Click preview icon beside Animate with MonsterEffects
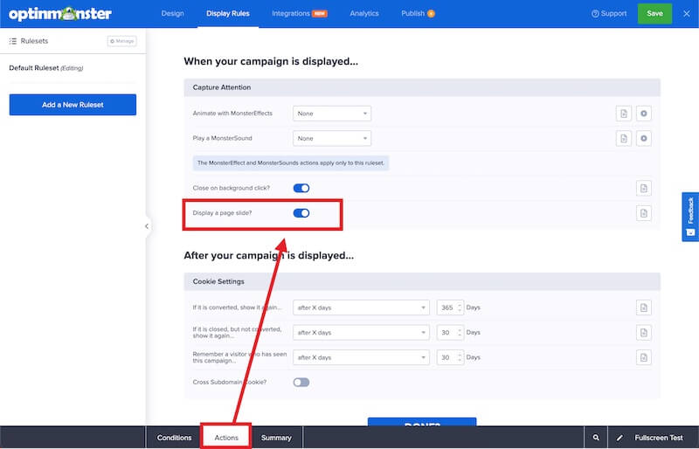Image resolution: width=699 pixels, height=449 pixels. (x=644, y=114)
